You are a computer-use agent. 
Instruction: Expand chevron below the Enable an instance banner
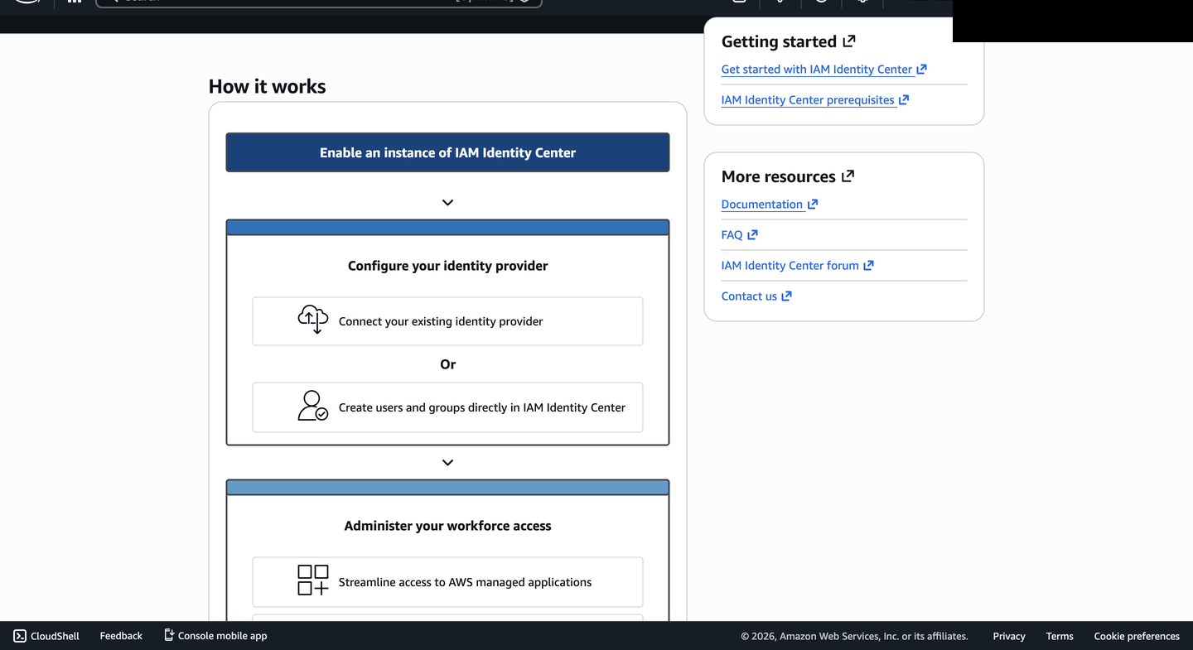447,203
